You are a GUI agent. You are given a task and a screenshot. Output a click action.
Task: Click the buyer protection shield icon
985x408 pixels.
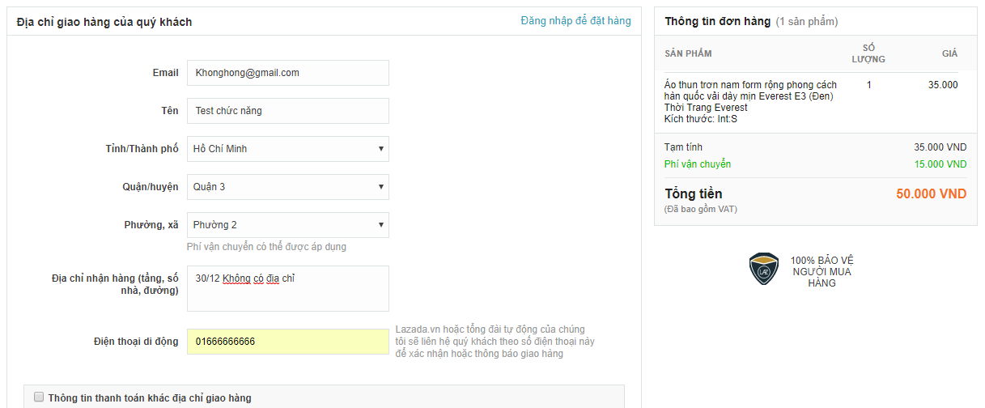[764, 270]
